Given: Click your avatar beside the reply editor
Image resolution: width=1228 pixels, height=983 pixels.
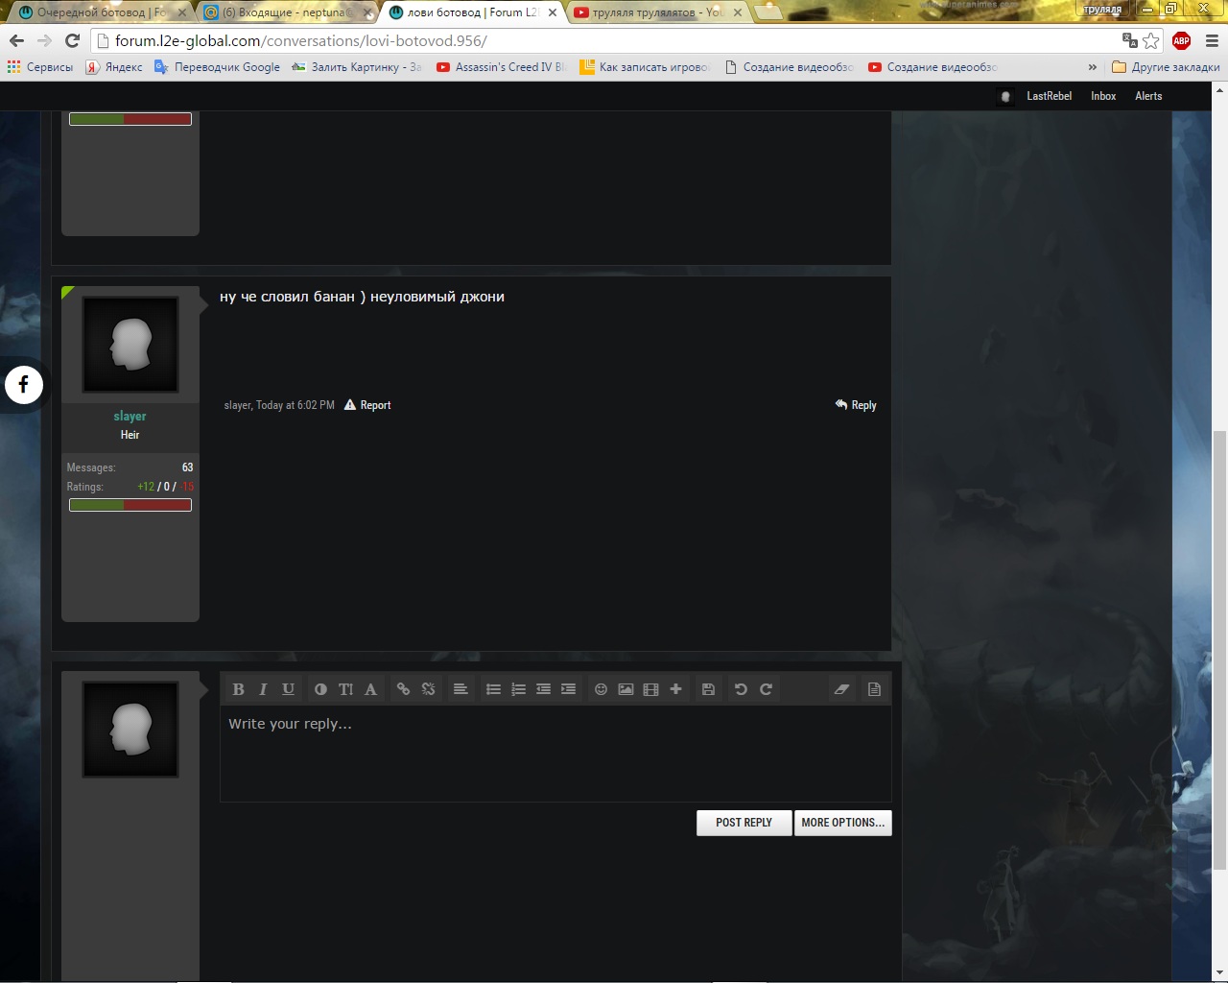Looking at the screenshot, I should 130,730.
